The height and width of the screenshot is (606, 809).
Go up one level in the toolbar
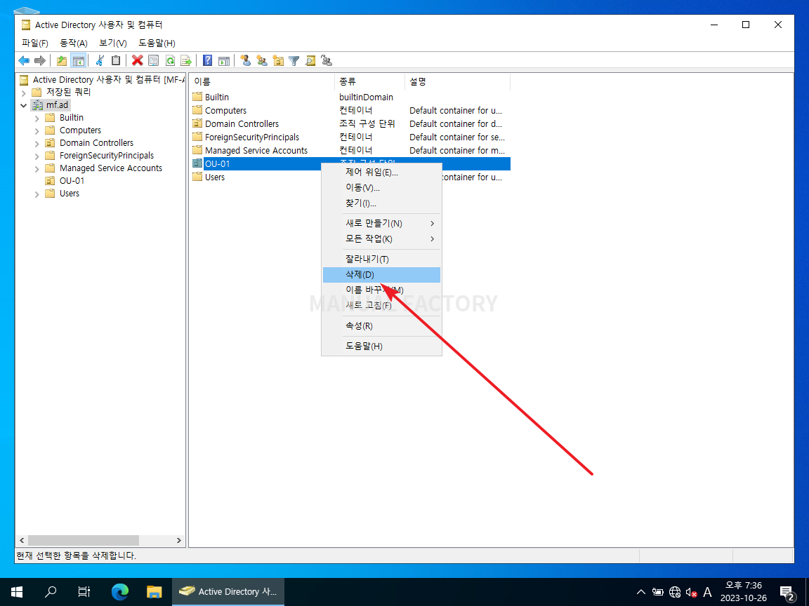tap(62, 61)
